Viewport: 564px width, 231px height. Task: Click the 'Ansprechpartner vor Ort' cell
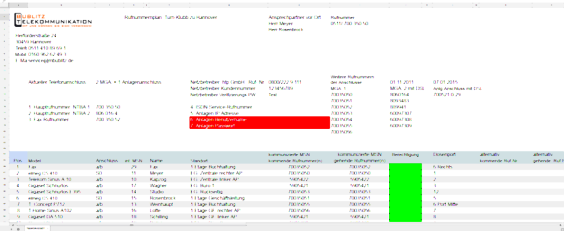(x=289, y=17)
